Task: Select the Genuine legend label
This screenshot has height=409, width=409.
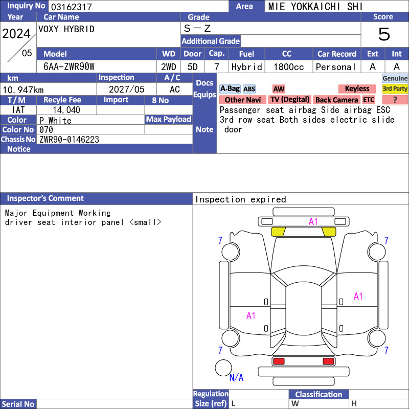Action: point(395,78)
